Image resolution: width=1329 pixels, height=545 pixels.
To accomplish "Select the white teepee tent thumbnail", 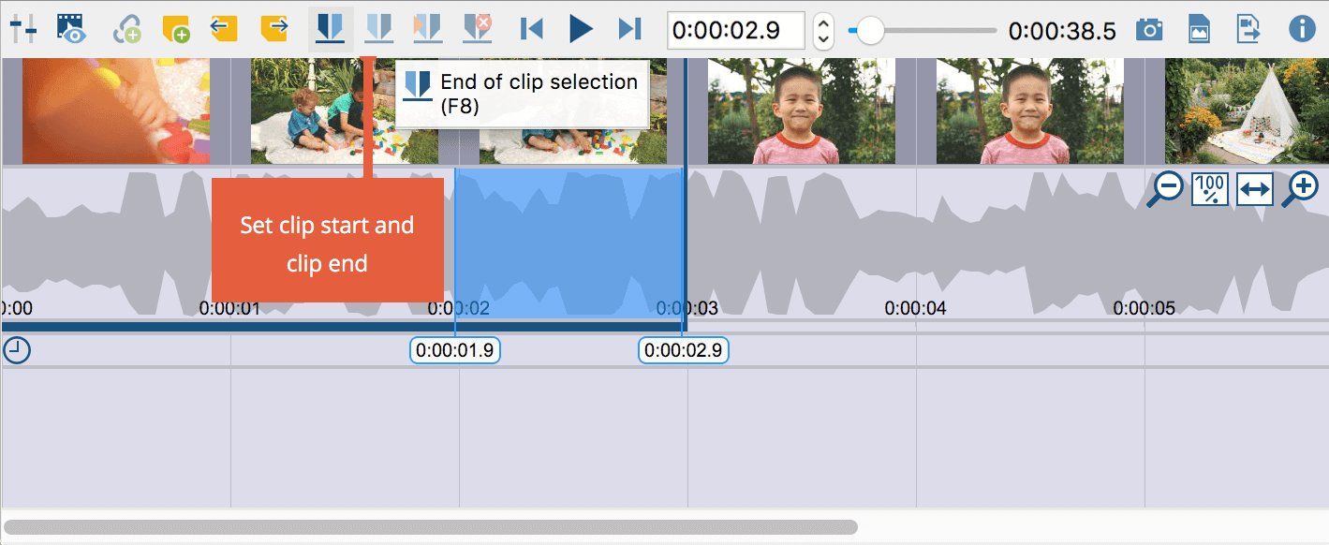I will pyautogui.click(x=1247, y=111).
